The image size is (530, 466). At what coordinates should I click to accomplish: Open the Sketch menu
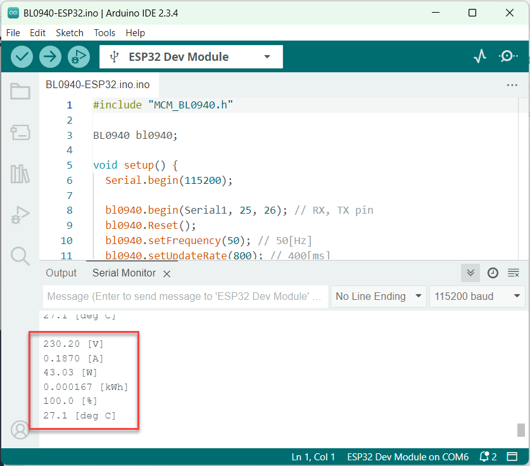pyautogui.click(x=70, y=33)
